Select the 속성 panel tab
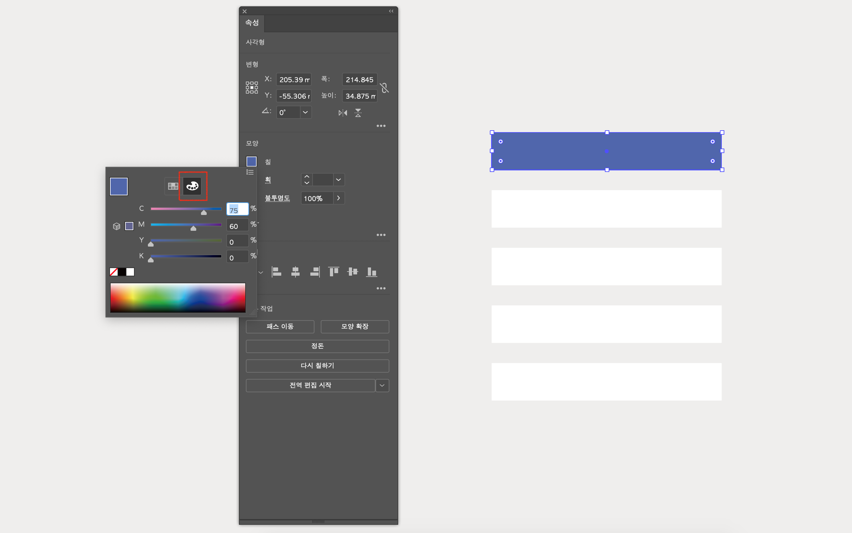Viewport: 852px width, 533px height. [252, 23]
